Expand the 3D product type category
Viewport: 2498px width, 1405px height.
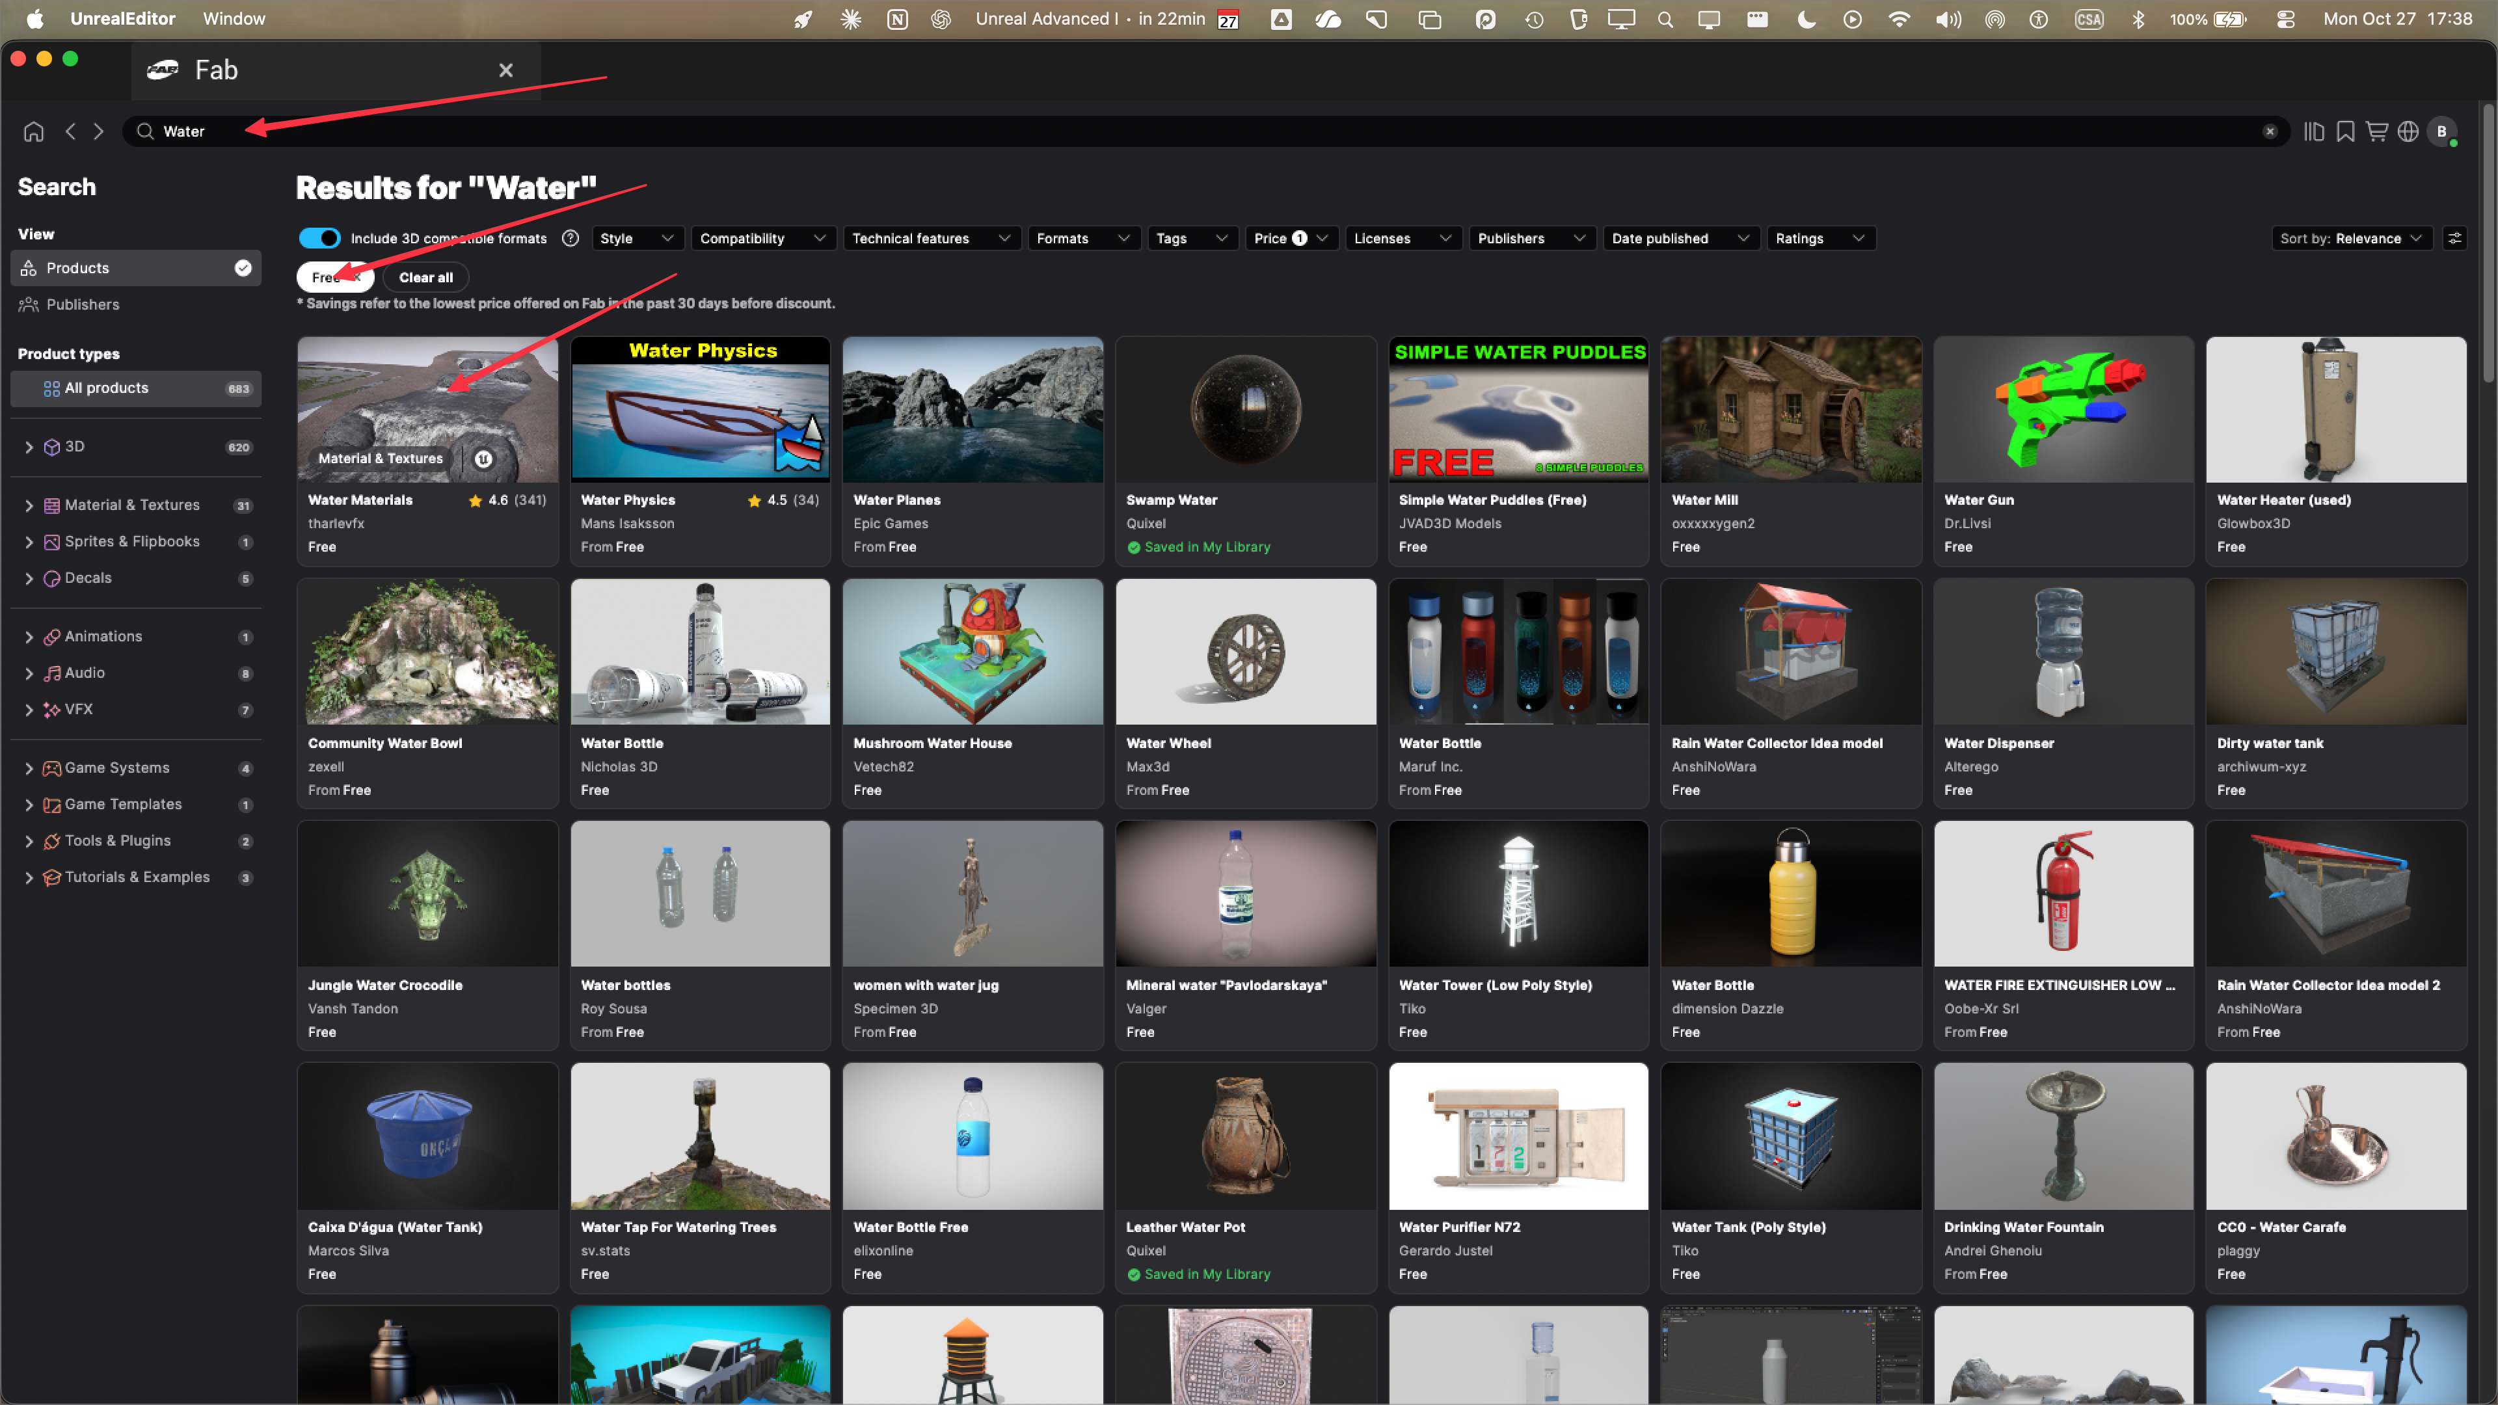coord(29,447)
